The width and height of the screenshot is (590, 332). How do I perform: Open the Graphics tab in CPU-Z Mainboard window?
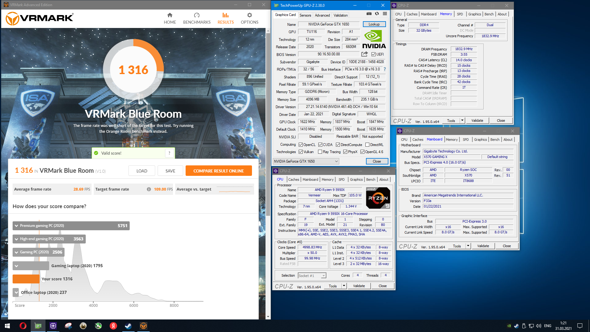coord(480,140)
